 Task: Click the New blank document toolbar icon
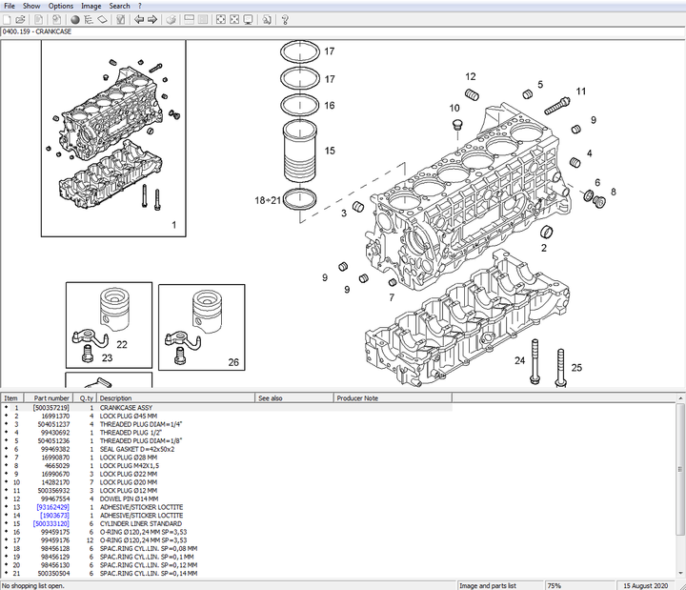[7, 20]
